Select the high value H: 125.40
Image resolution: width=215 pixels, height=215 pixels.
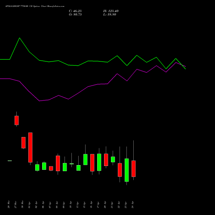coord(111,11)
